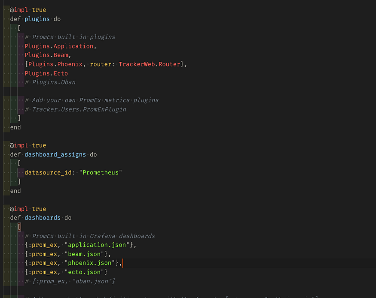Click the "# Tracker.Users.PromExPlugin" comment
The height and width of the screenshot is (298, 376).
tap(75, 109)
